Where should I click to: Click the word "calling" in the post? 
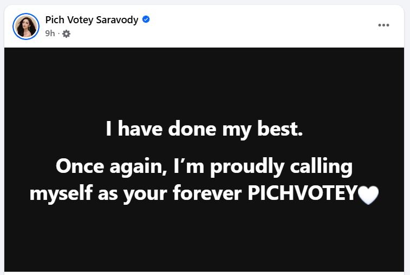[x=321, y=167]
